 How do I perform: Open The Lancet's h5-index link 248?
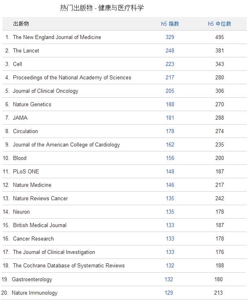pos(170,50)
